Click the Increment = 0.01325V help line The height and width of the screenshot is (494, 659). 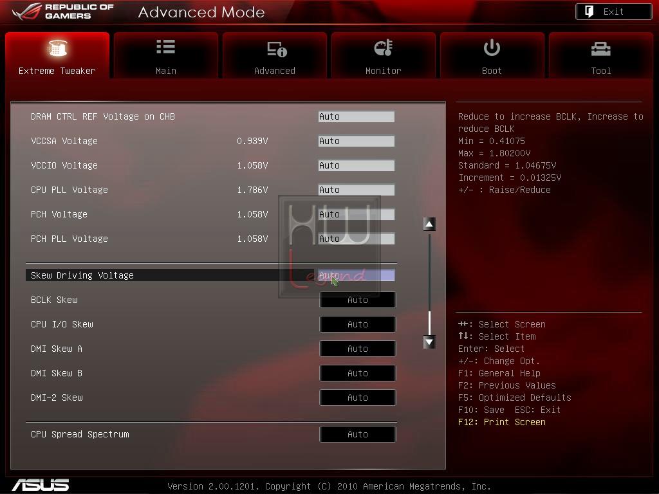coord(510,178)
